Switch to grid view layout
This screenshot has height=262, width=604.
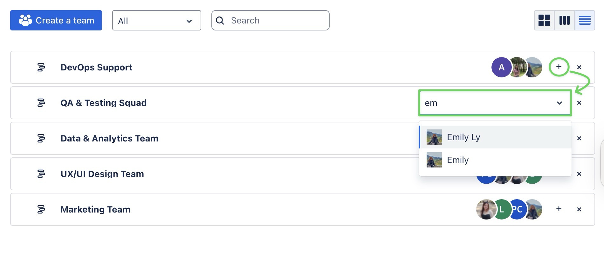coord(544,21)
